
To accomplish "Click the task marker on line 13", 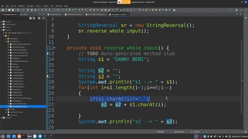I will pos(47,54).
